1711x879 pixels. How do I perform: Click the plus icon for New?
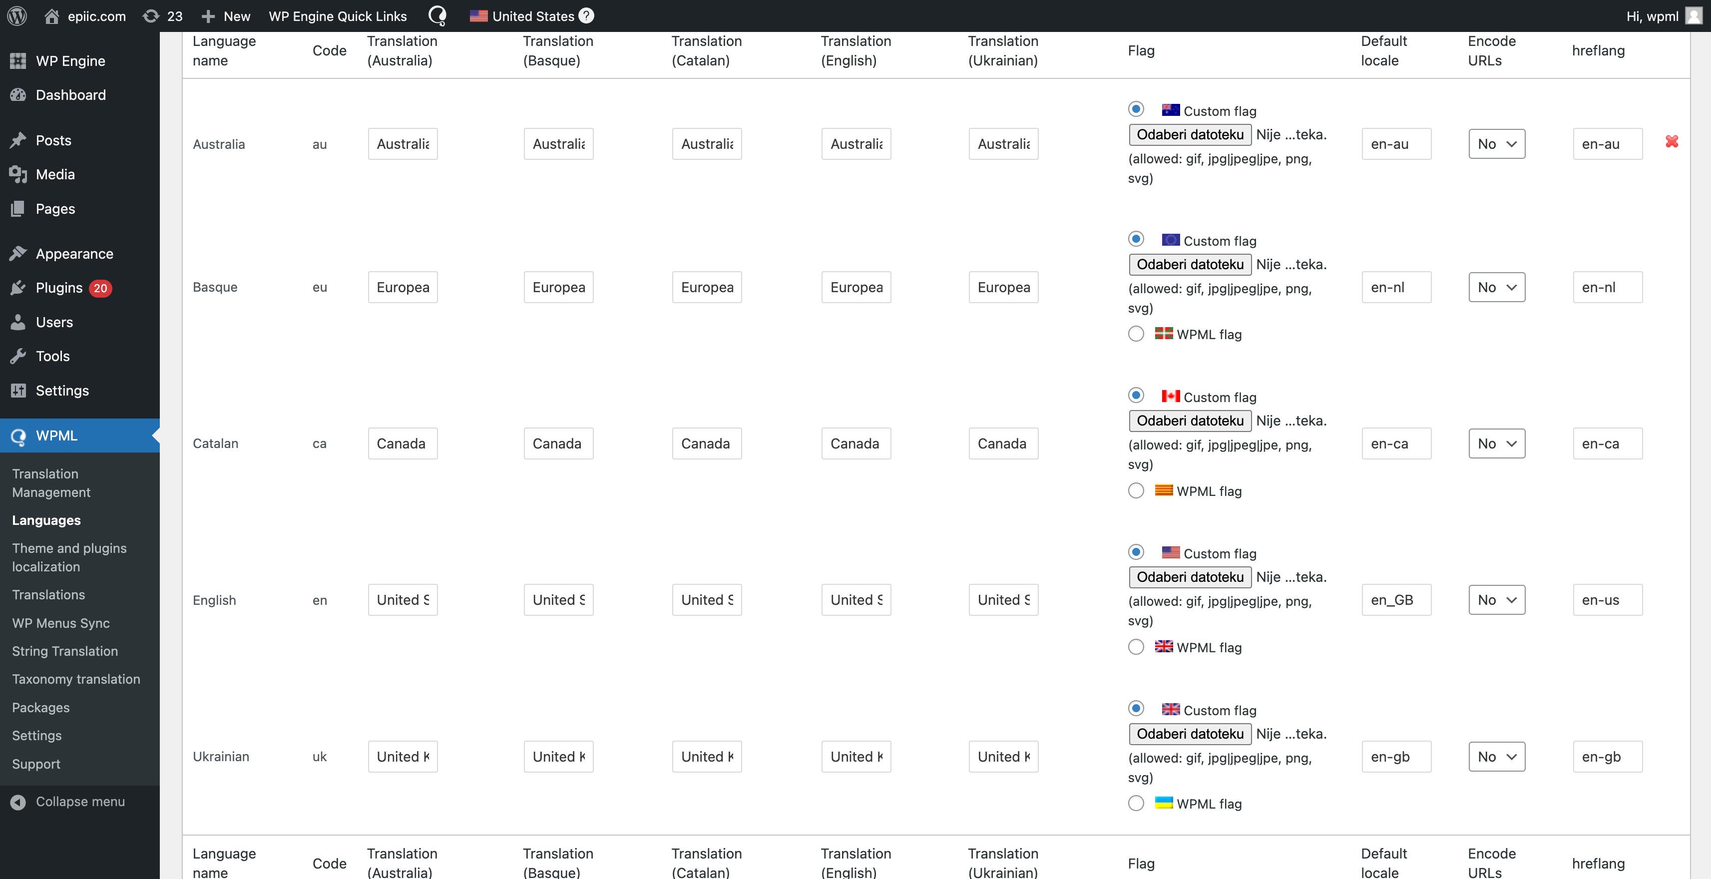(208, 16)
